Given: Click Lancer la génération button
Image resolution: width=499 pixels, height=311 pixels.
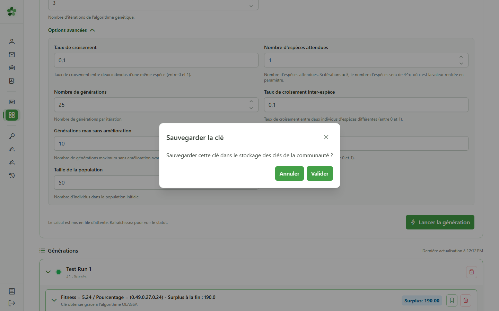Looking at the screenshot, I should point(440,222).
